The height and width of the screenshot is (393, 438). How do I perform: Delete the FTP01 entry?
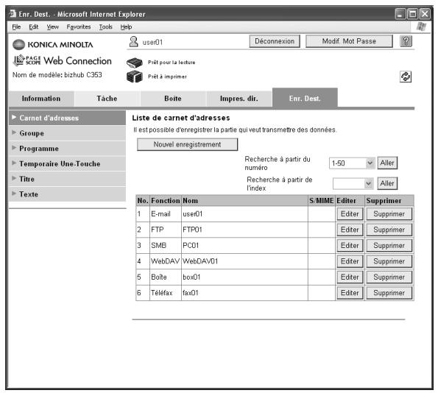(x=389, y=230)
